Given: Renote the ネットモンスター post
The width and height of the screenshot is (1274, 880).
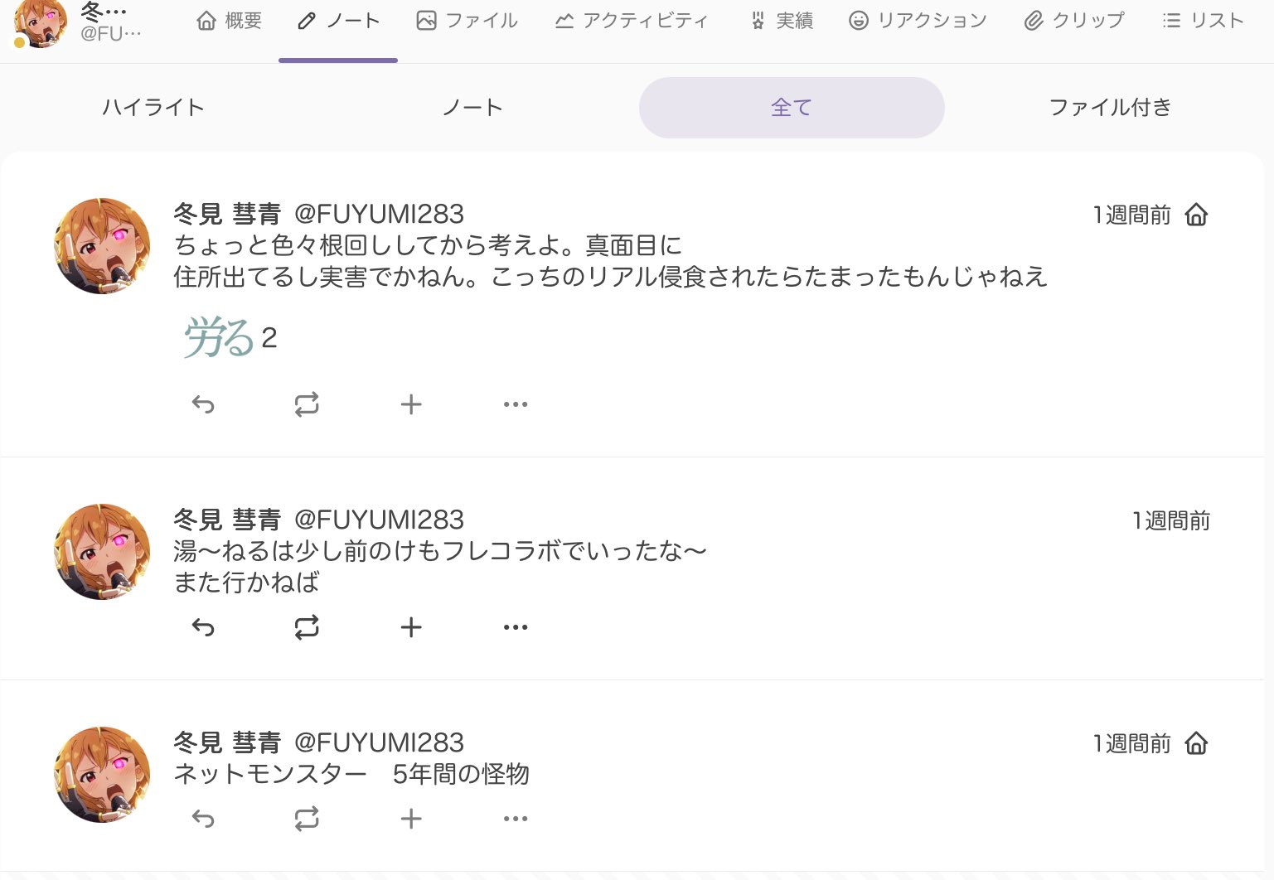Looking at the screenshot, I should coord(307,819).
